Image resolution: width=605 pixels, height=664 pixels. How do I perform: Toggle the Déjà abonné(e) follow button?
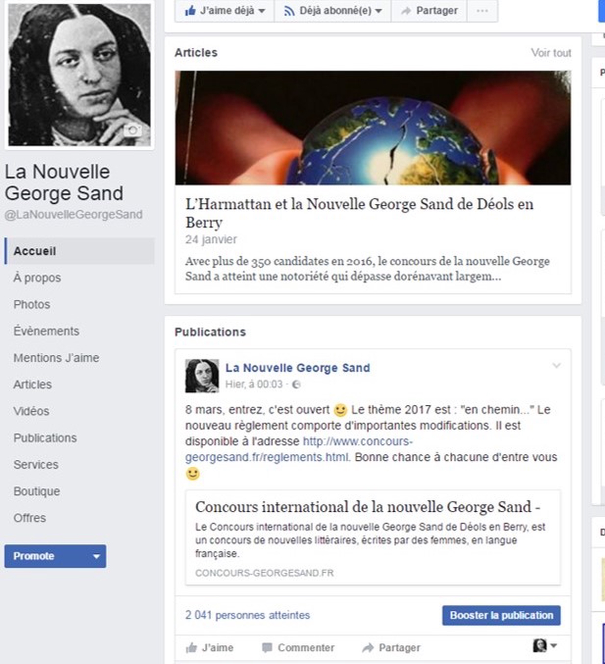click(x=333, y=11)
